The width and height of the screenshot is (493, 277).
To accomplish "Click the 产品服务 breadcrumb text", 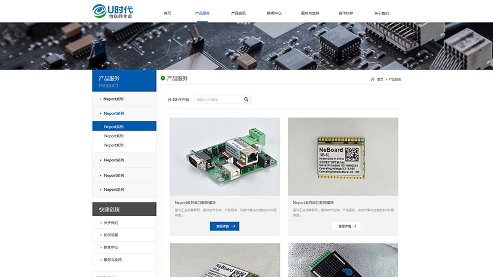I will coord(394,79).
